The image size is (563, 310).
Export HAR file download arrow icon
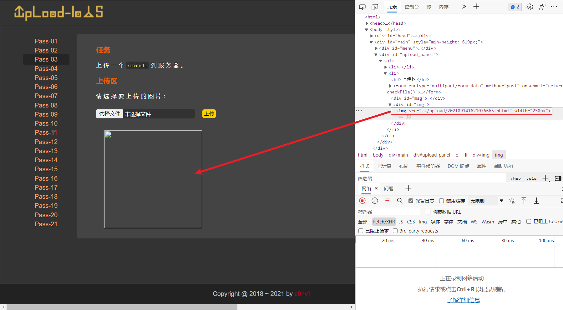tap(536, 201)
